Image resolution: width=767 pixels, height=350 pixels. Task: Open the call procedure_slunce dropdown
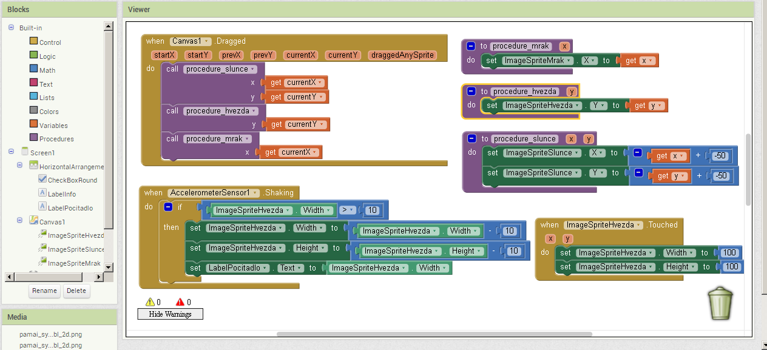coord(220,69)
